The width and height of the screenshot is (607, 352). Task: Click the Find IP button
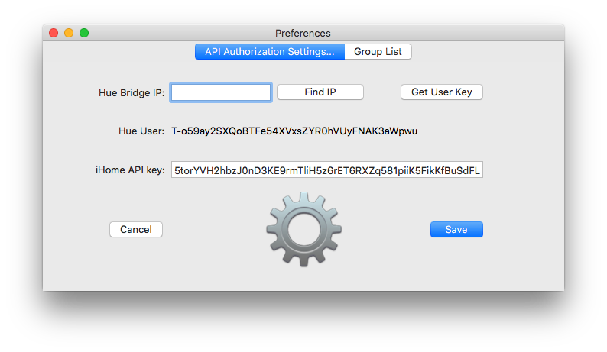pyautogui.click(x=320, y=92)
